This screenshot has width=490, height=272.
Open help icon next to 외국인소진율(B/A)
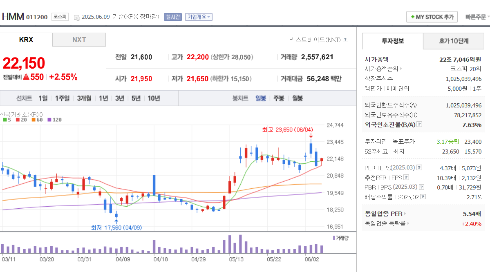click(x=419, y=124)
